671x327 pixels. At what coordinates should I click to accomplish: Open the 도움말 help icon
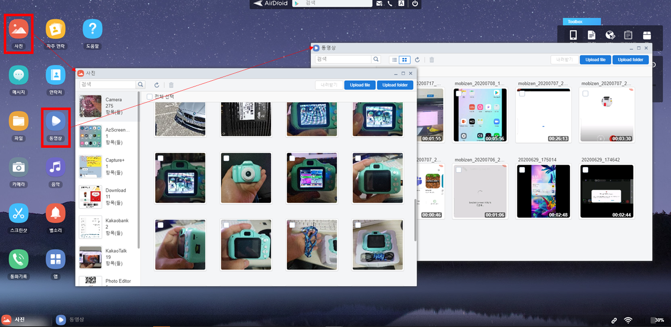coord(92,29)
